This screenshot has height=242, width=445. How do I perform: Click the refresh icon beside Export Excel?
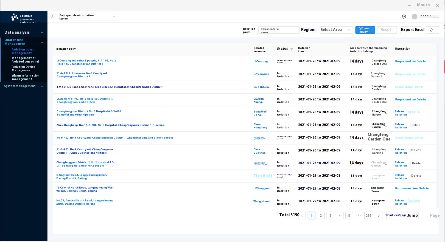pyautogui.click(x=432, y=30)
